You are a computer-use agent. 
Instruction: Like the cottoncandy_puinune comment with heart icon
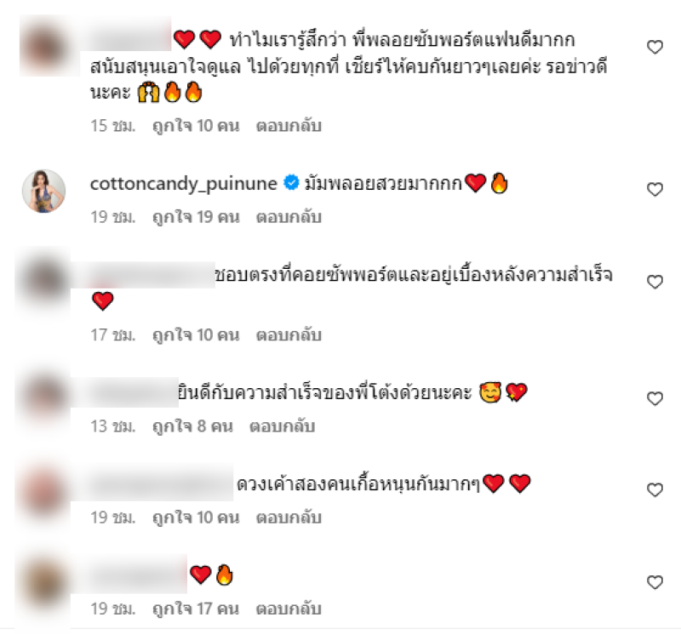click(x=655, y=189)
